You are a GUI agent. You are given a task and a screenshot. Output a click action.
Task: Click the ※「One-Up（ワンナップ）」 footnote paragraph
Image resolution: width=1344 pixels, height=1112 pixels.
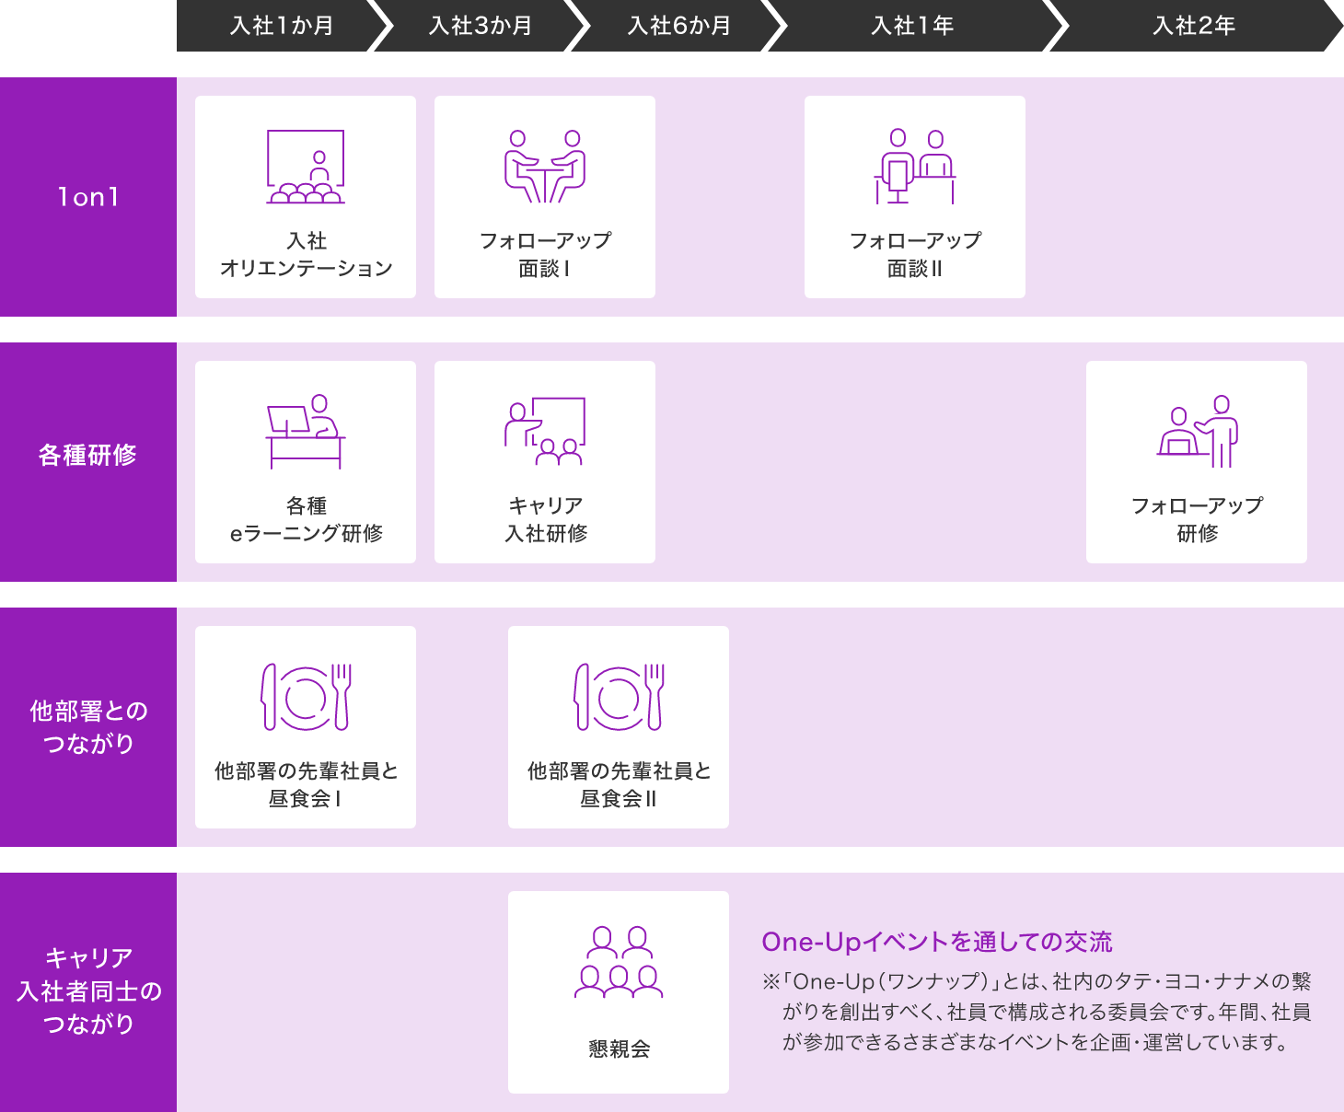click(x=1037, y=1012)
